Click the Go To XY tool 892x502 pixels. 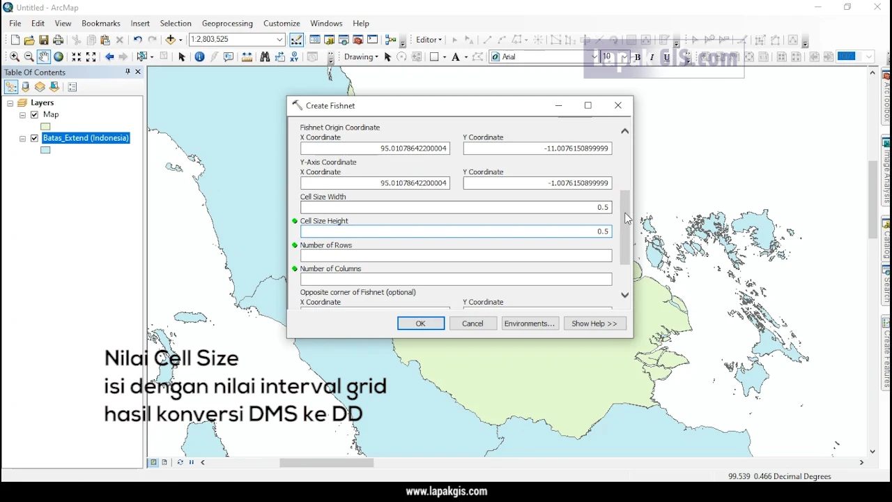tap(294, 56)
